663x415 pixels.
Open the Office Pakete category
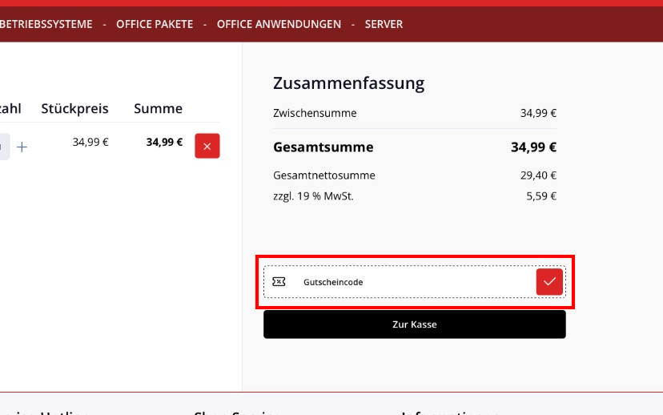point(155,24)
